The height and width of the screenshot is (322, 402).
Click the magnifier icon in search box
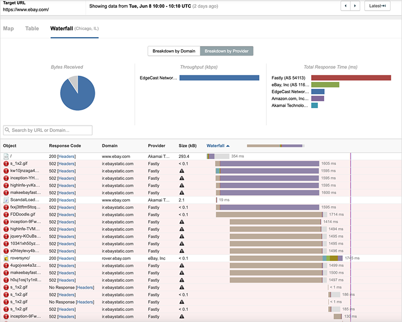[x=8, y=130]
